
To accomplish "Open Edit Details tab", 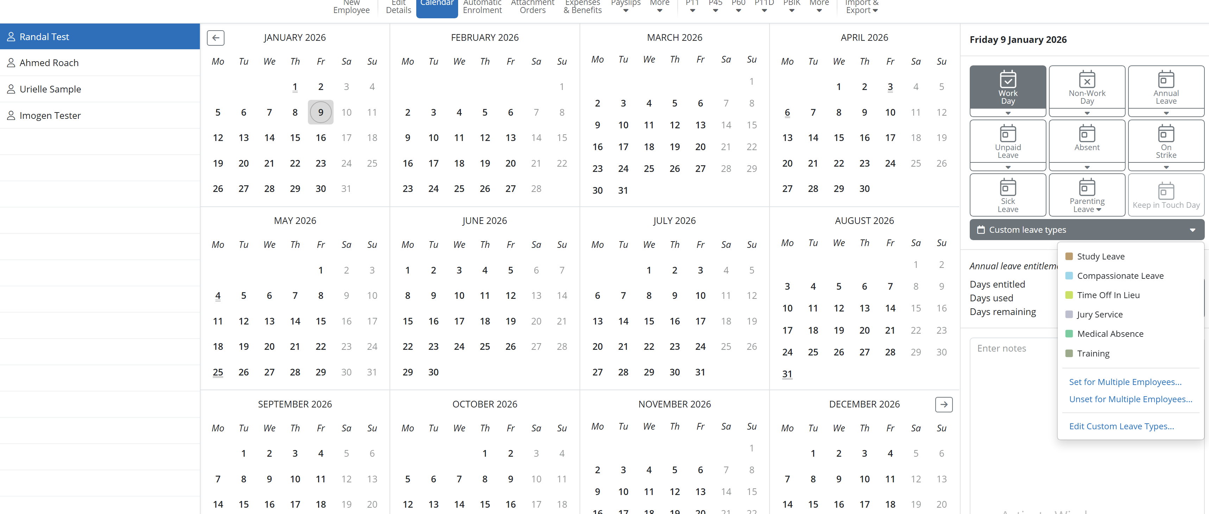I will point(398,7).
